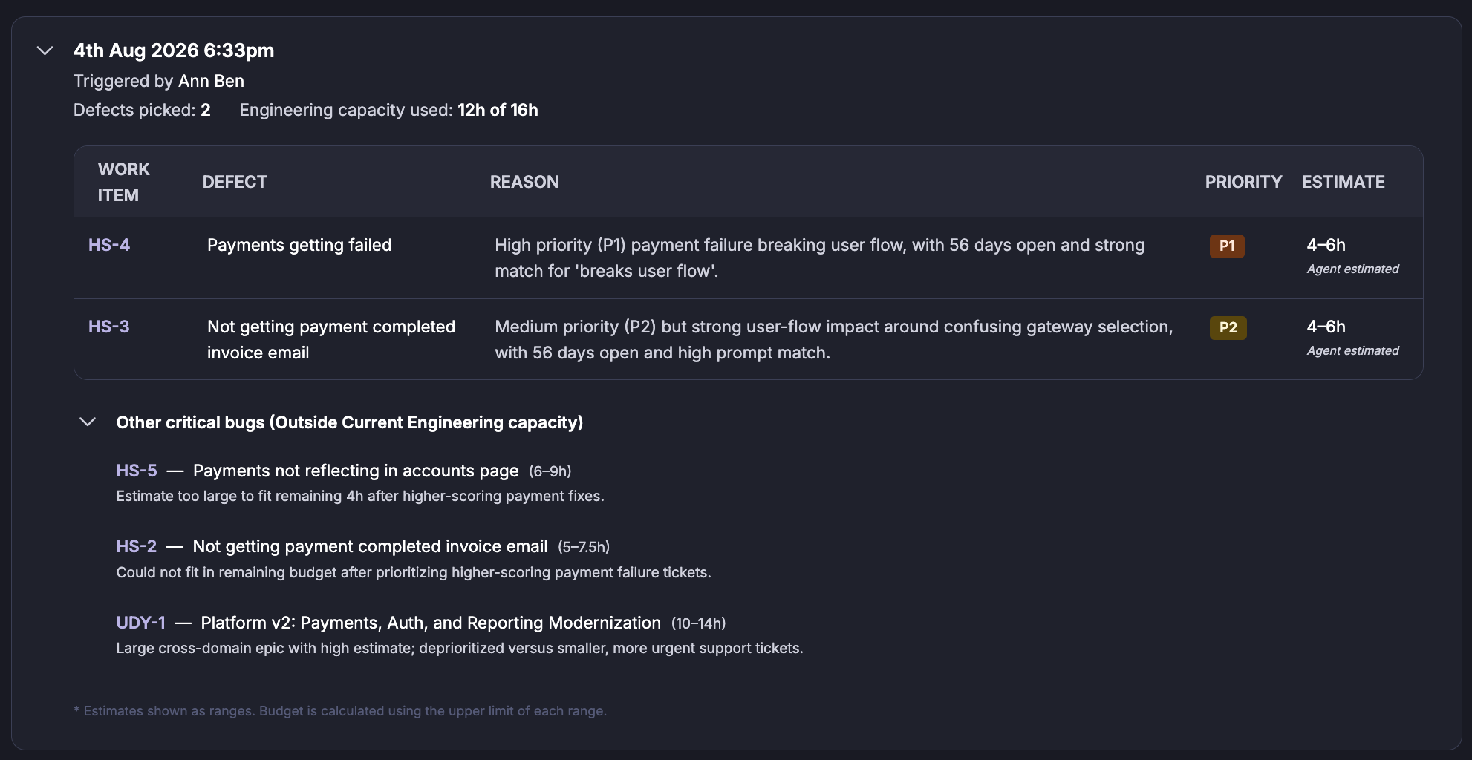
Task: Select the Payments getting failed defect title
Action: [x=299, y=245]
